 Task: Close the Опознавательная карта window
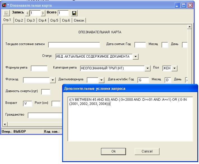point(190,5)
